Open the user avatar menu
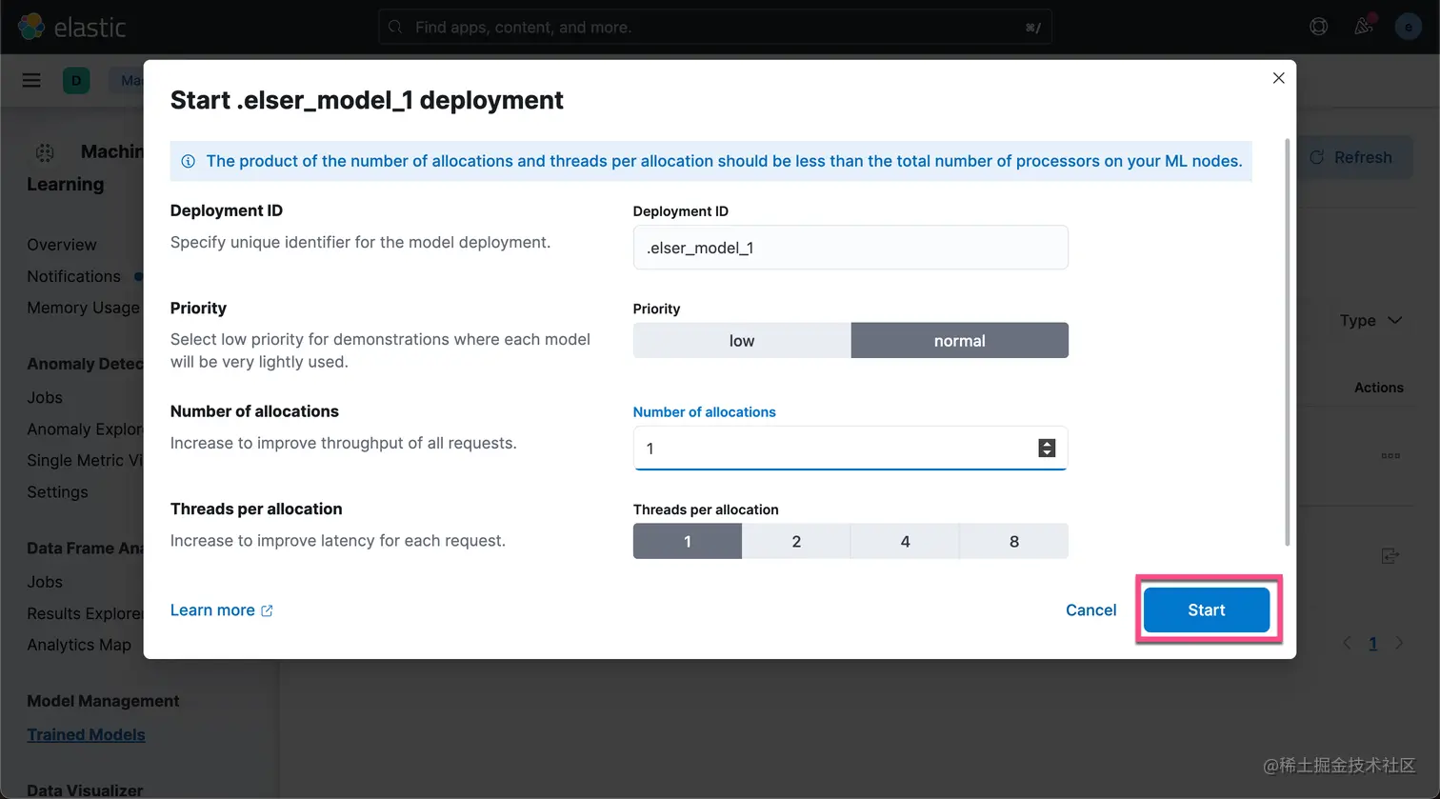Screen dimensions: 1440x799 [x=1408, y=27]
